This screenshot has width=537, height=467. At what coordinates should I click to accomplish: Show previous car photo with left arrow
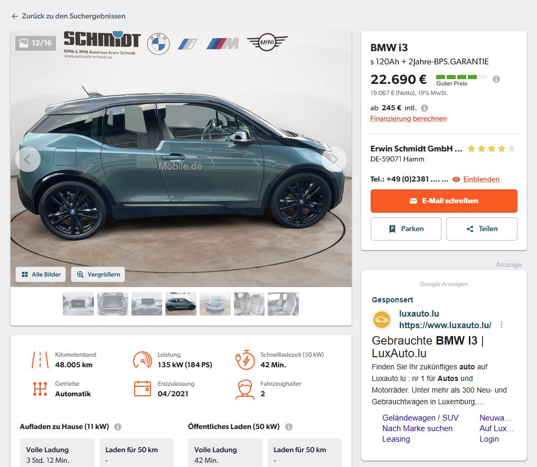click(x=28, y=159)
